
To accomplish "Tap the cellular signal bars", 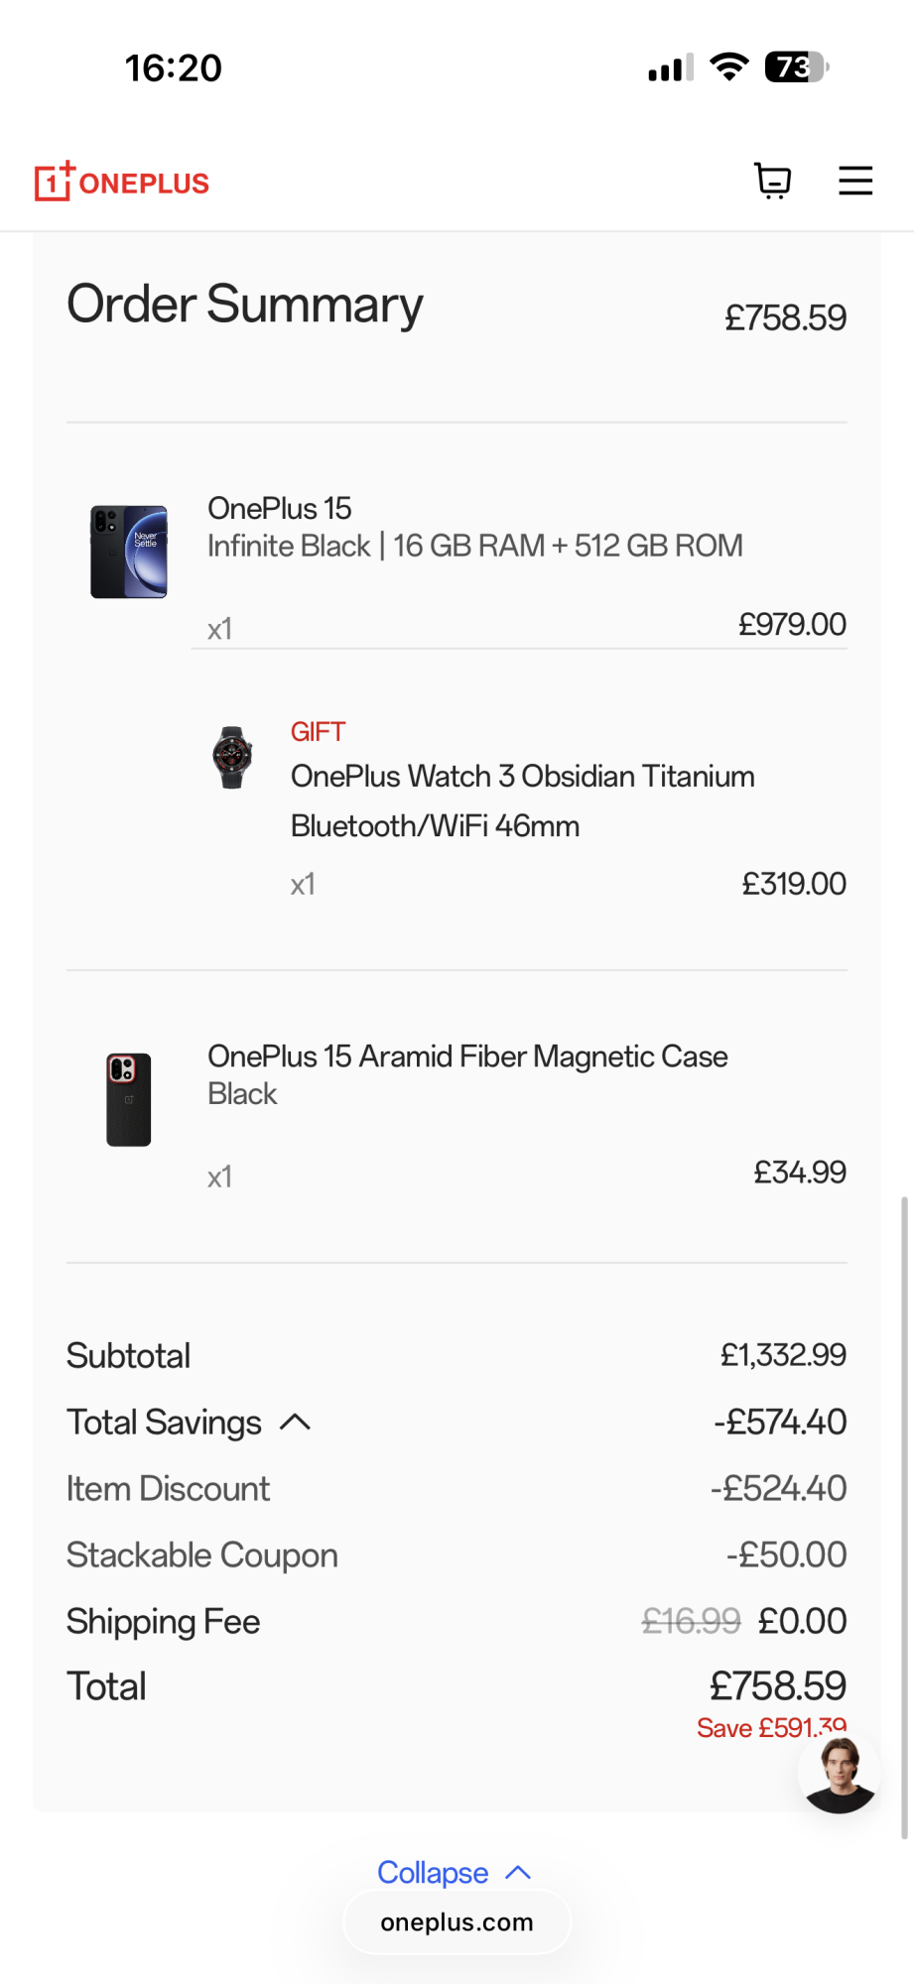I will (671, 67).
